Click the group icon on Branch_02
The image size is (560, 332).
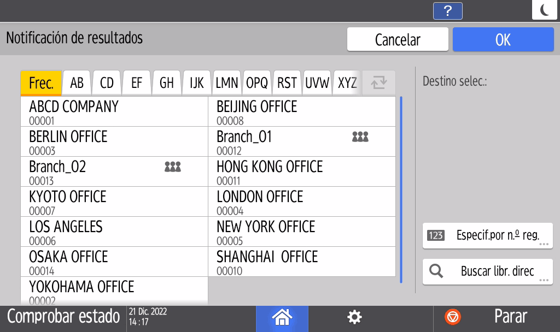click(172, 167)
